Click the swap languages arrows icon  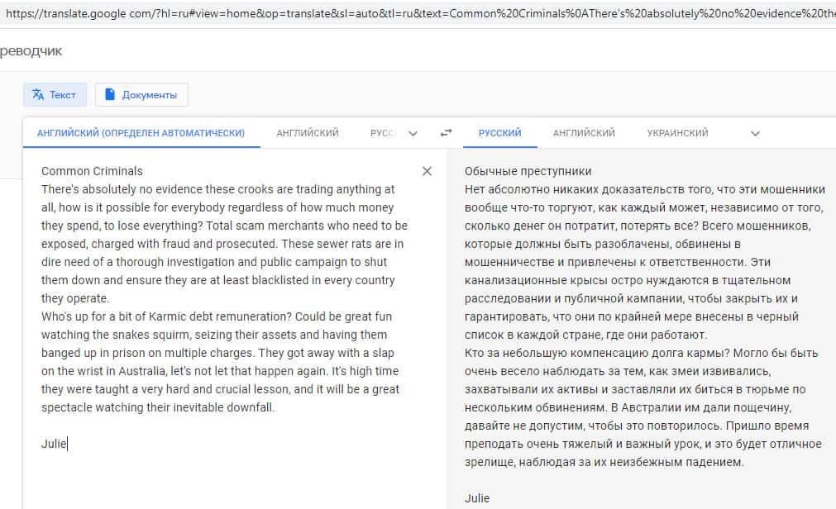[447, 133]
